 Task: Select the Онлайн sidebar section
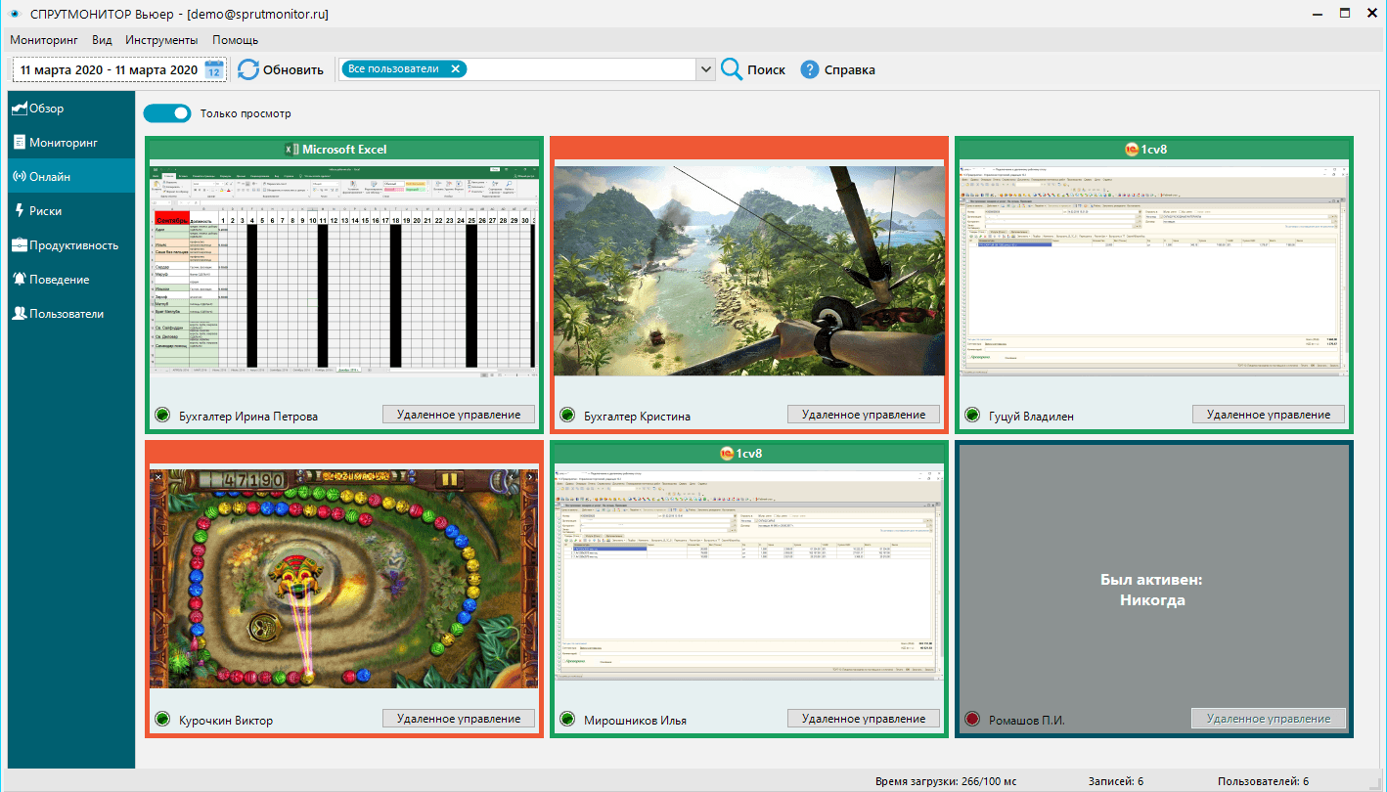[x=71, y=177]
